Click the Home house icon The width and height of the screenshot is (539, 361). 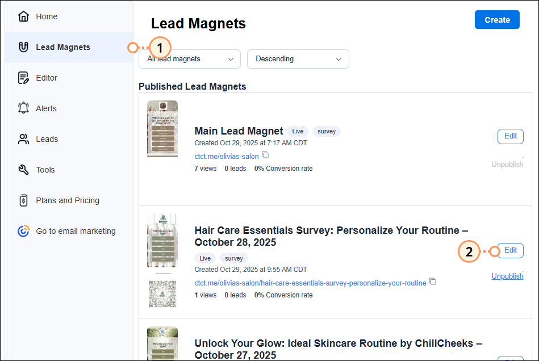(x=23, y=16)
